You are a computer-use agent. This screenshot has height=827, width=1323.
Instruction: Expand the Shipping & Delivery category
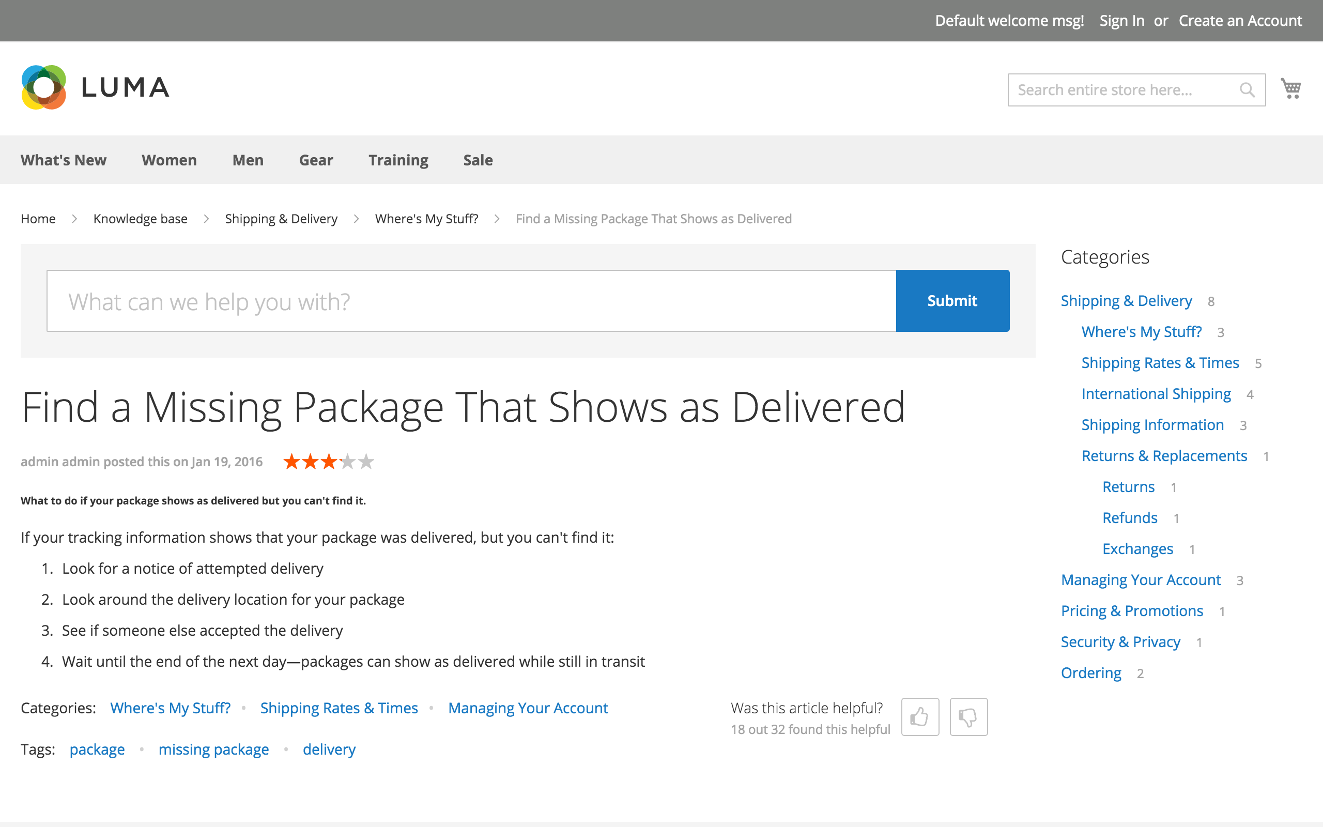[x=1127, y=300]
